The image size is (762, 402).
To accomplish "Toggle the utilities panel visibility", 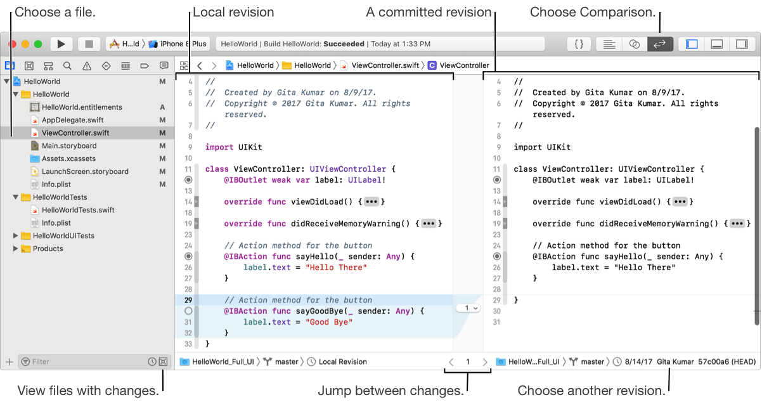I will click(x=742, y=44).
